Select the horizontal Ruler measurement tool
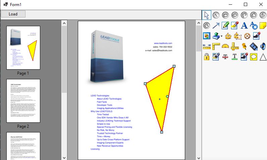Viewport: 267px width, 160px height. [207, 46]
